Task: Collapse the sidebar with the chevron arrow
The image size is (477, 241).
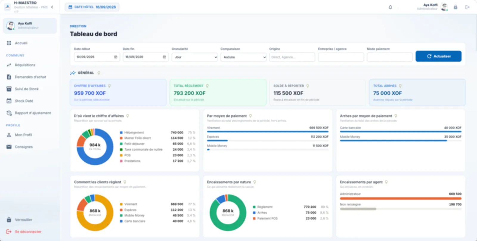Action: 52,7
